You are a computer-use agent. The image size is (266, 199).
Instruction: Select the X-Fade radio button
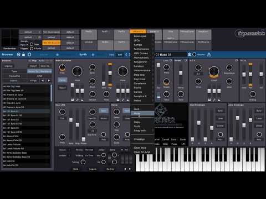click(x=32, y=49)
